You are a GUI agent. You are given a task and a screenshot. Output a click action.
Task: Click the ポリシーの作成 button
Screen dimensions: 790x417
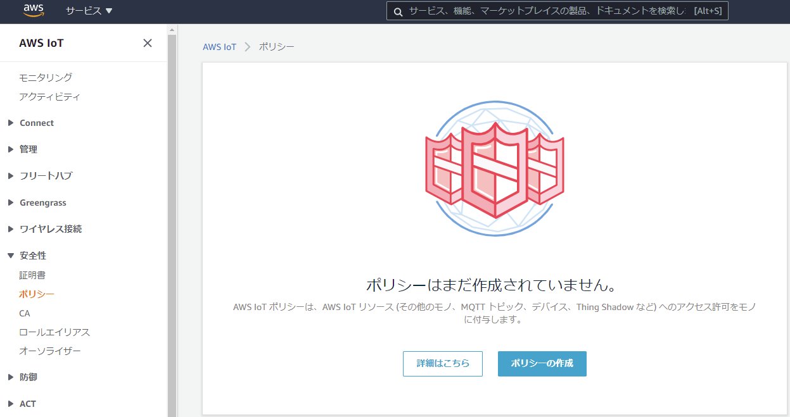tap(542, 364)
